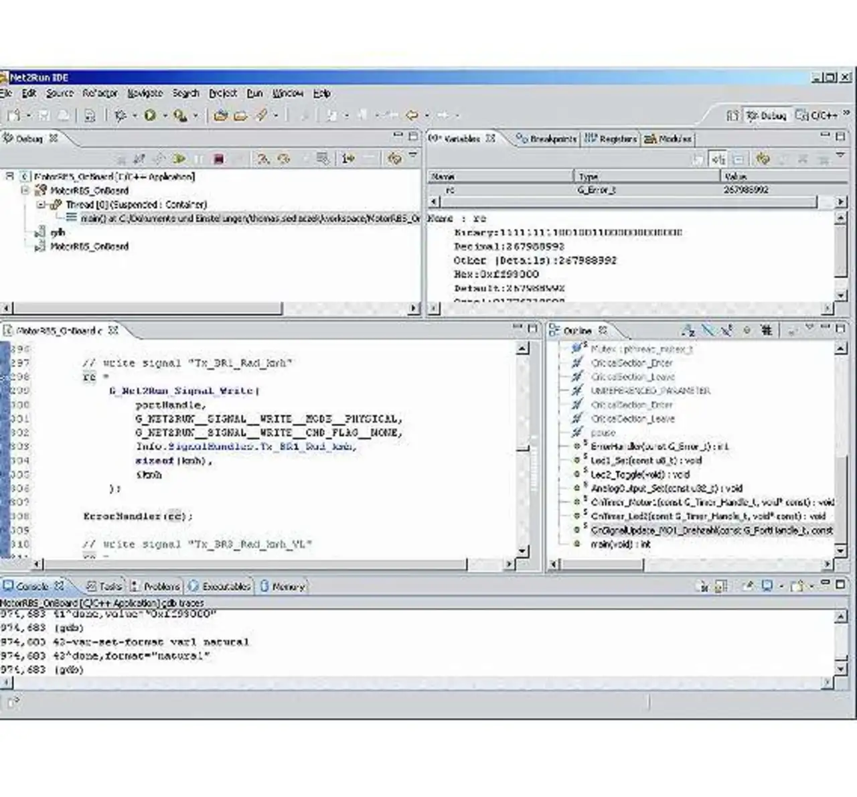
Task: Toggle Show Logical Structure in Variables toolbar
Action: (718, 159)
